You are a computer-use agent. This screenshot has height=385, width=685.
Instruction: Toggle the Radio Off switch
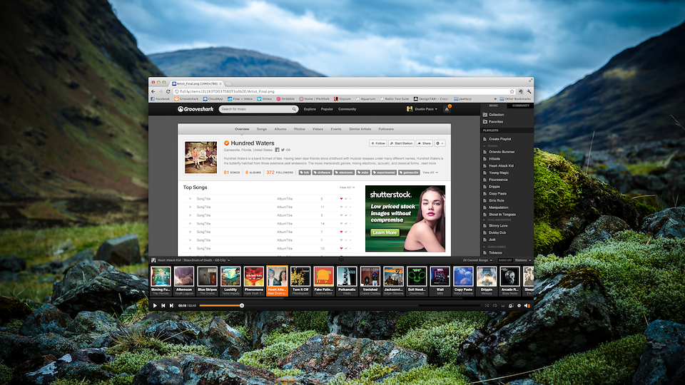(505, 260)
